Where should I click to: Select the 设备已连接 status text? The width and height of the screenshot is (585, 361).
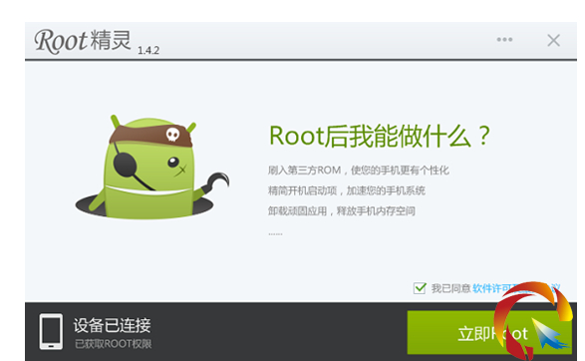click(112, 325)
